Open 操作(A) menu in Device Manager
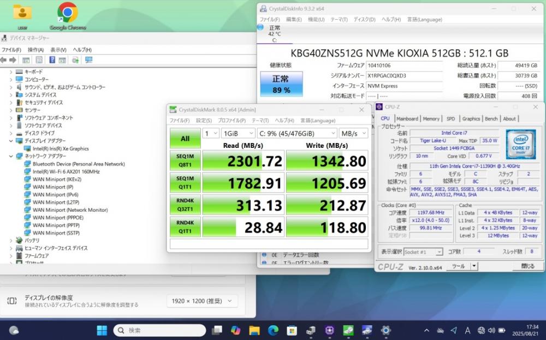Screen dimensions: 546x340 pos(35,50)
